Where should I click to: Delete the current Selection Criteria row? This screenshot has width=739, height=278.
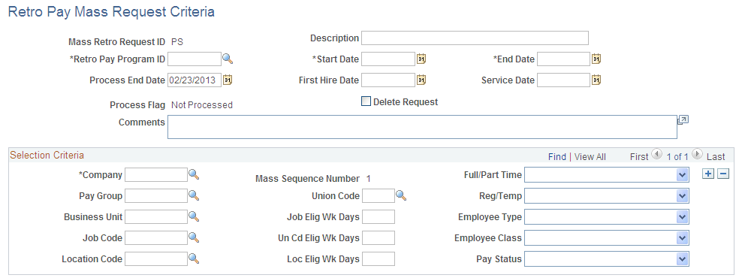point(723,174)
